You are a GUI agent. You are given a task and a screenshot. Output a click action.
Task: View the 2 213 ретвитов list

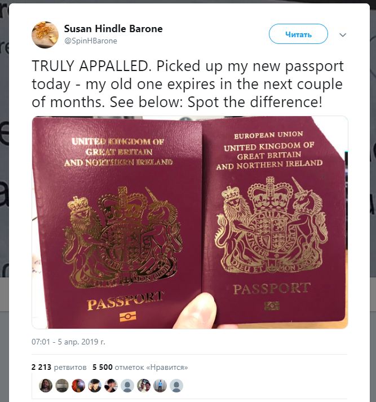click(x=59, y=367)
